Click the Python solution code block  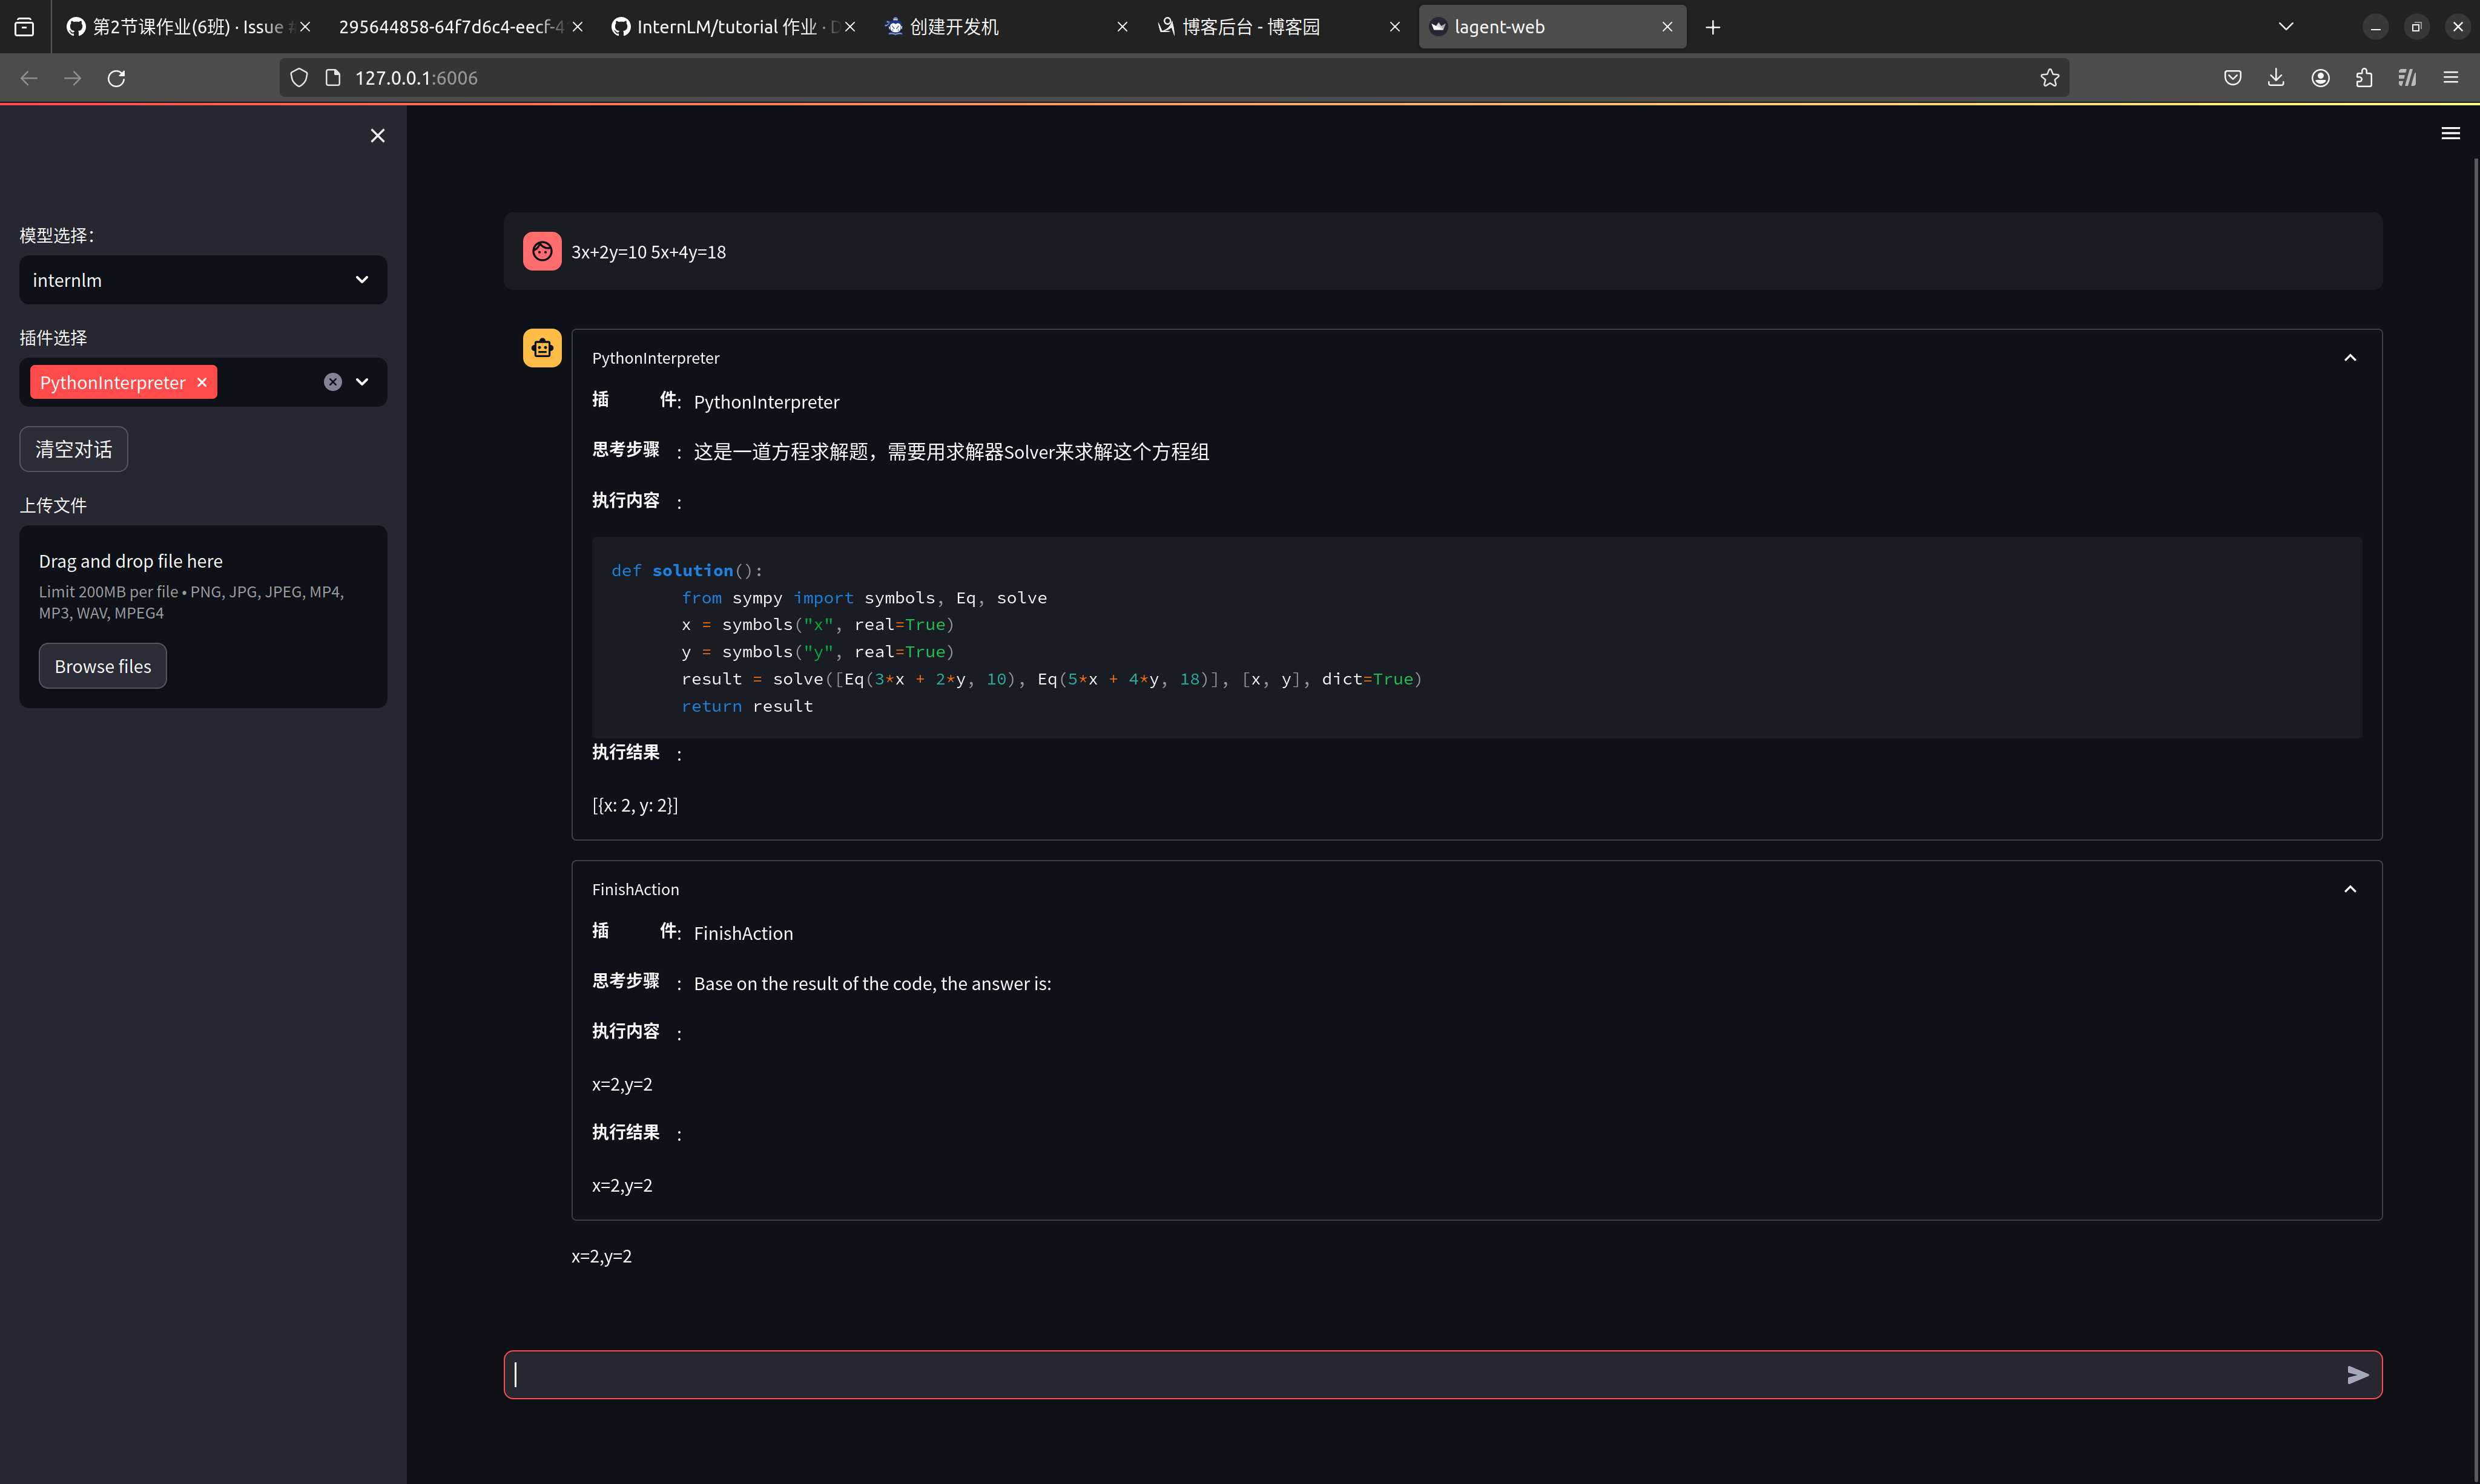[x=1477, y=638]
